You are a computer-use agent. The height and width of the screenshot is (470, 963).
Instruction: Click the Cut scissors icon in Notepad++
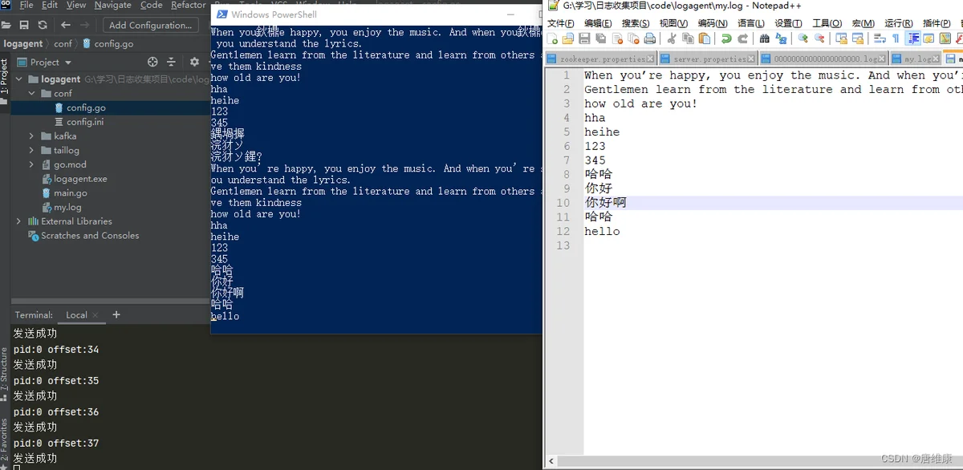[x=671, y=38]
